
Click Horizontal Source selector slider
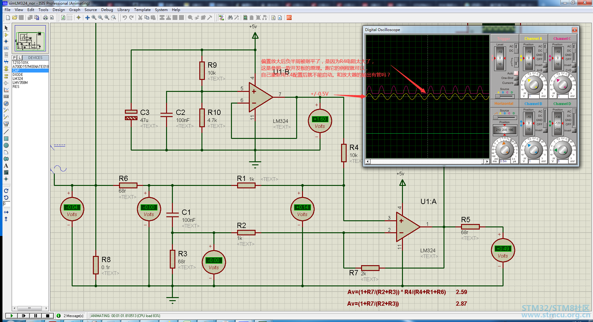coord(504,117)
